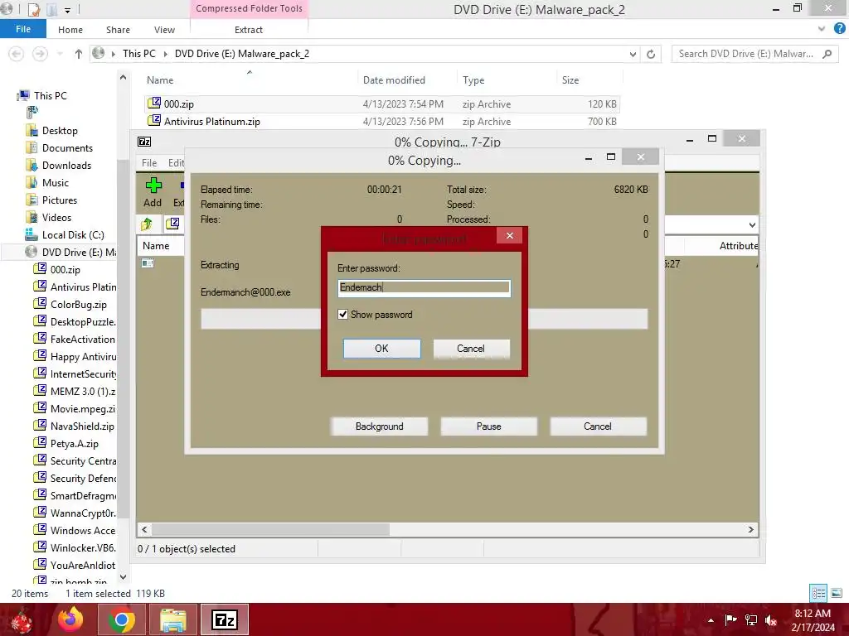Select This PC in navigation pane

pos(51,96)
